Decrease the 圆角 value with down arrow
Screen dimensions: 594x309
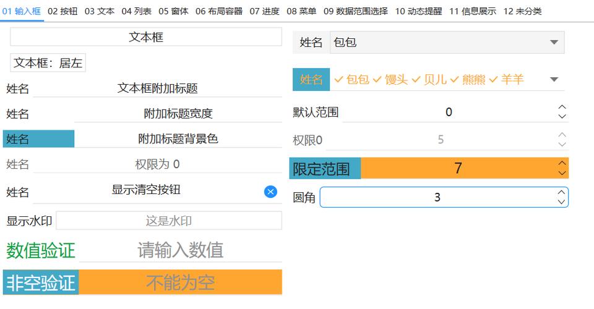pos(561,201)
